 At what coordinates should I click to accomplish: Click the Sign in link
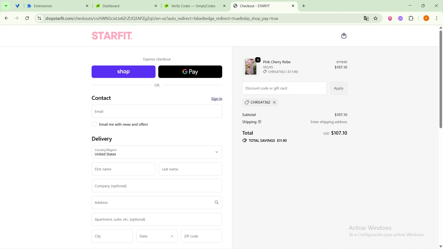point(216,99)
